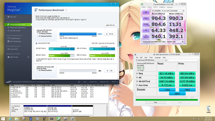Open Performance Optimization in the Magician sidebar
Image resolution: width=215 pixels, height=121 pixels.
(17, 28)
